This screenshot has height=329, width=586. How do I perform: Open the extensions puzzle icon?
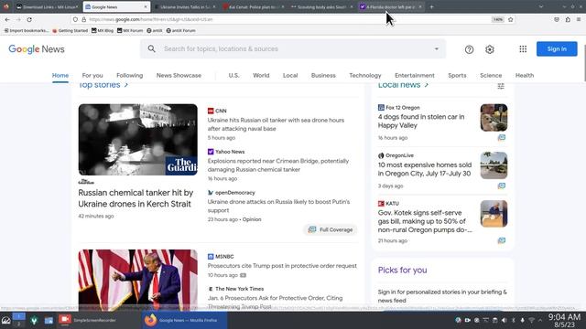pos(568,19)
